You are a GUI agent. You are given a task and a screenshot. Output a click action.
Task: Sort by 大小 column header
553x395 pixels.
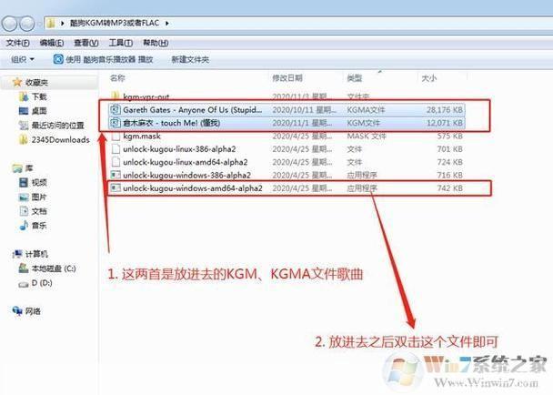point(429,78)
